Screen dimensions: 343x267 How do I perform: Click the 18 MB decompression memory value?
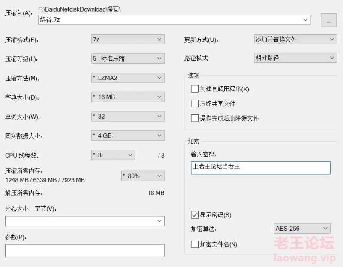click(x=156, y=193)
